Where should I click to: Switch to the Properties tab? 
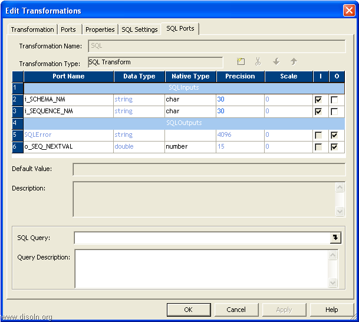point(100,29)
